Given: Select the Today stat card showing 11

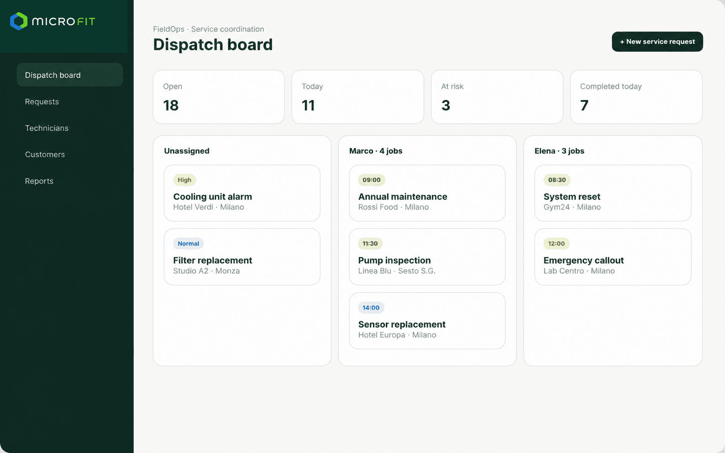Looking at the screenshot, I should pyautogui.click(x=358, y=97).
